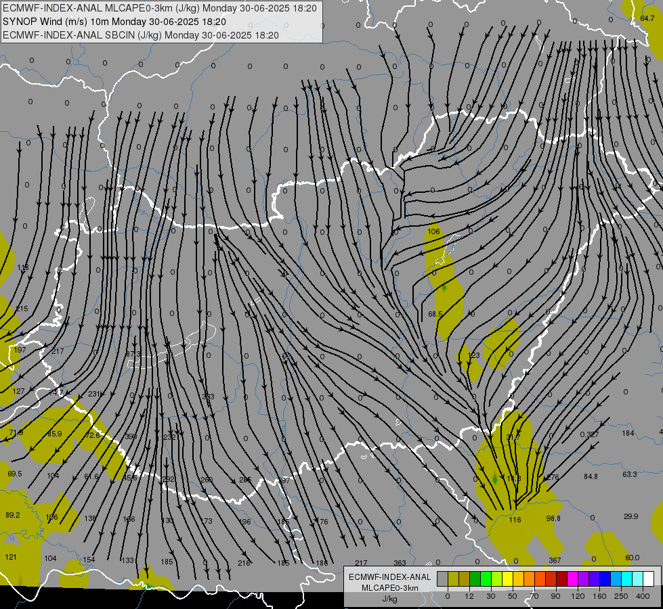
Task: Click the legend scale label 90
Action: pyautogui.click(x=555, y=596)
